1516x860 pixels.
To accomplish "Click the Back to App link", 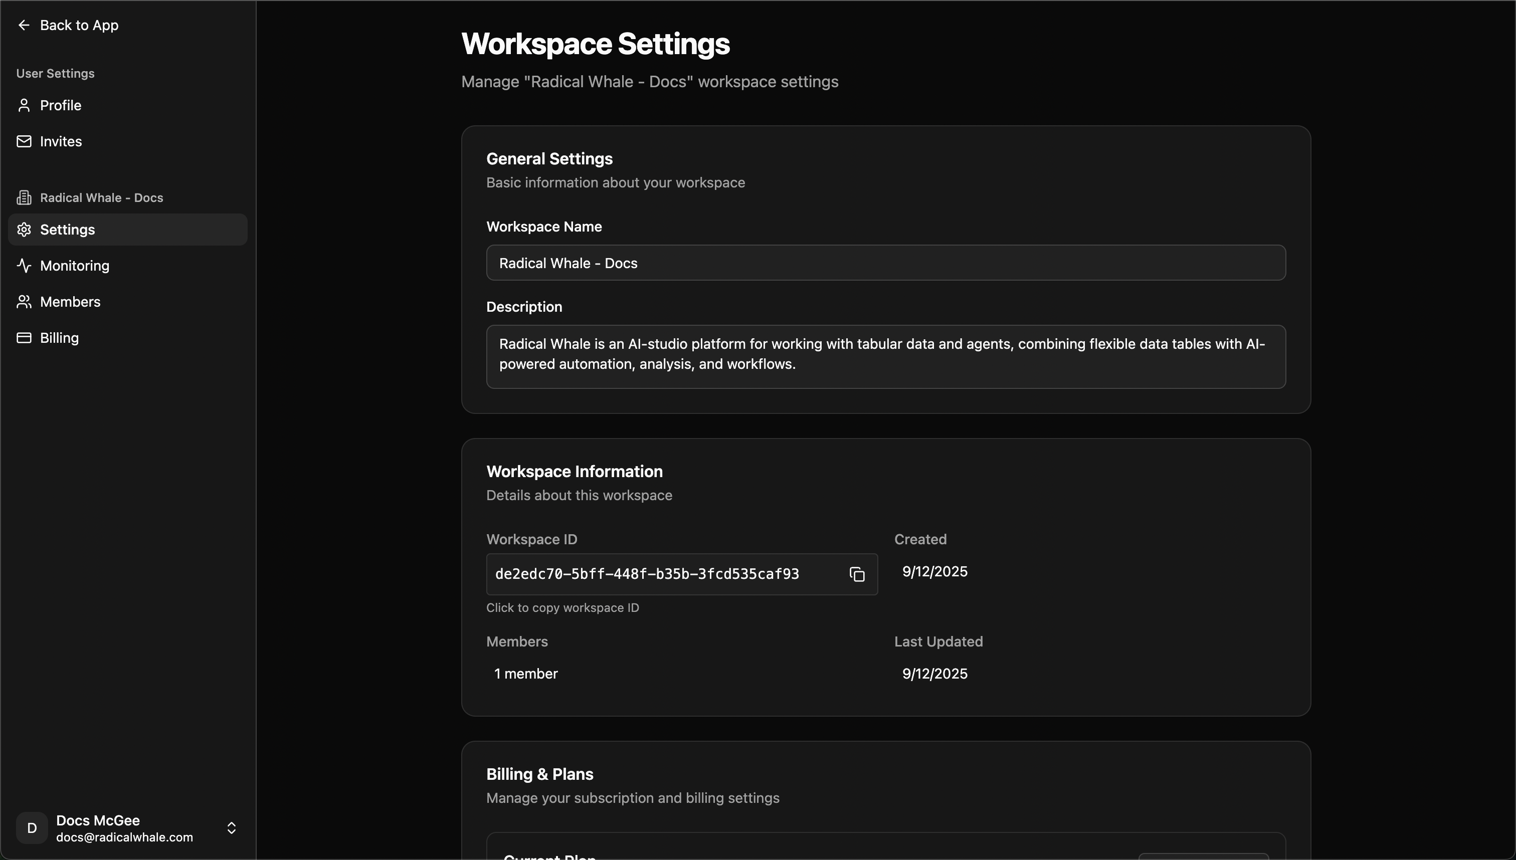I will click(x=79, y=25).
